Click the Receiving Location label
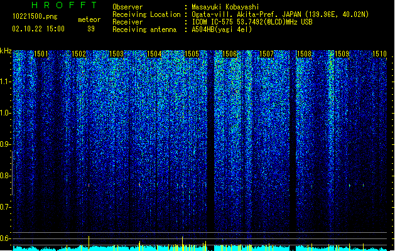This screenshot has height=251, width=395. [x=146, y=14]
